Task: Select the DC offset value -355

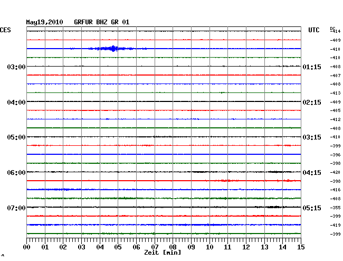Action: 335,208
